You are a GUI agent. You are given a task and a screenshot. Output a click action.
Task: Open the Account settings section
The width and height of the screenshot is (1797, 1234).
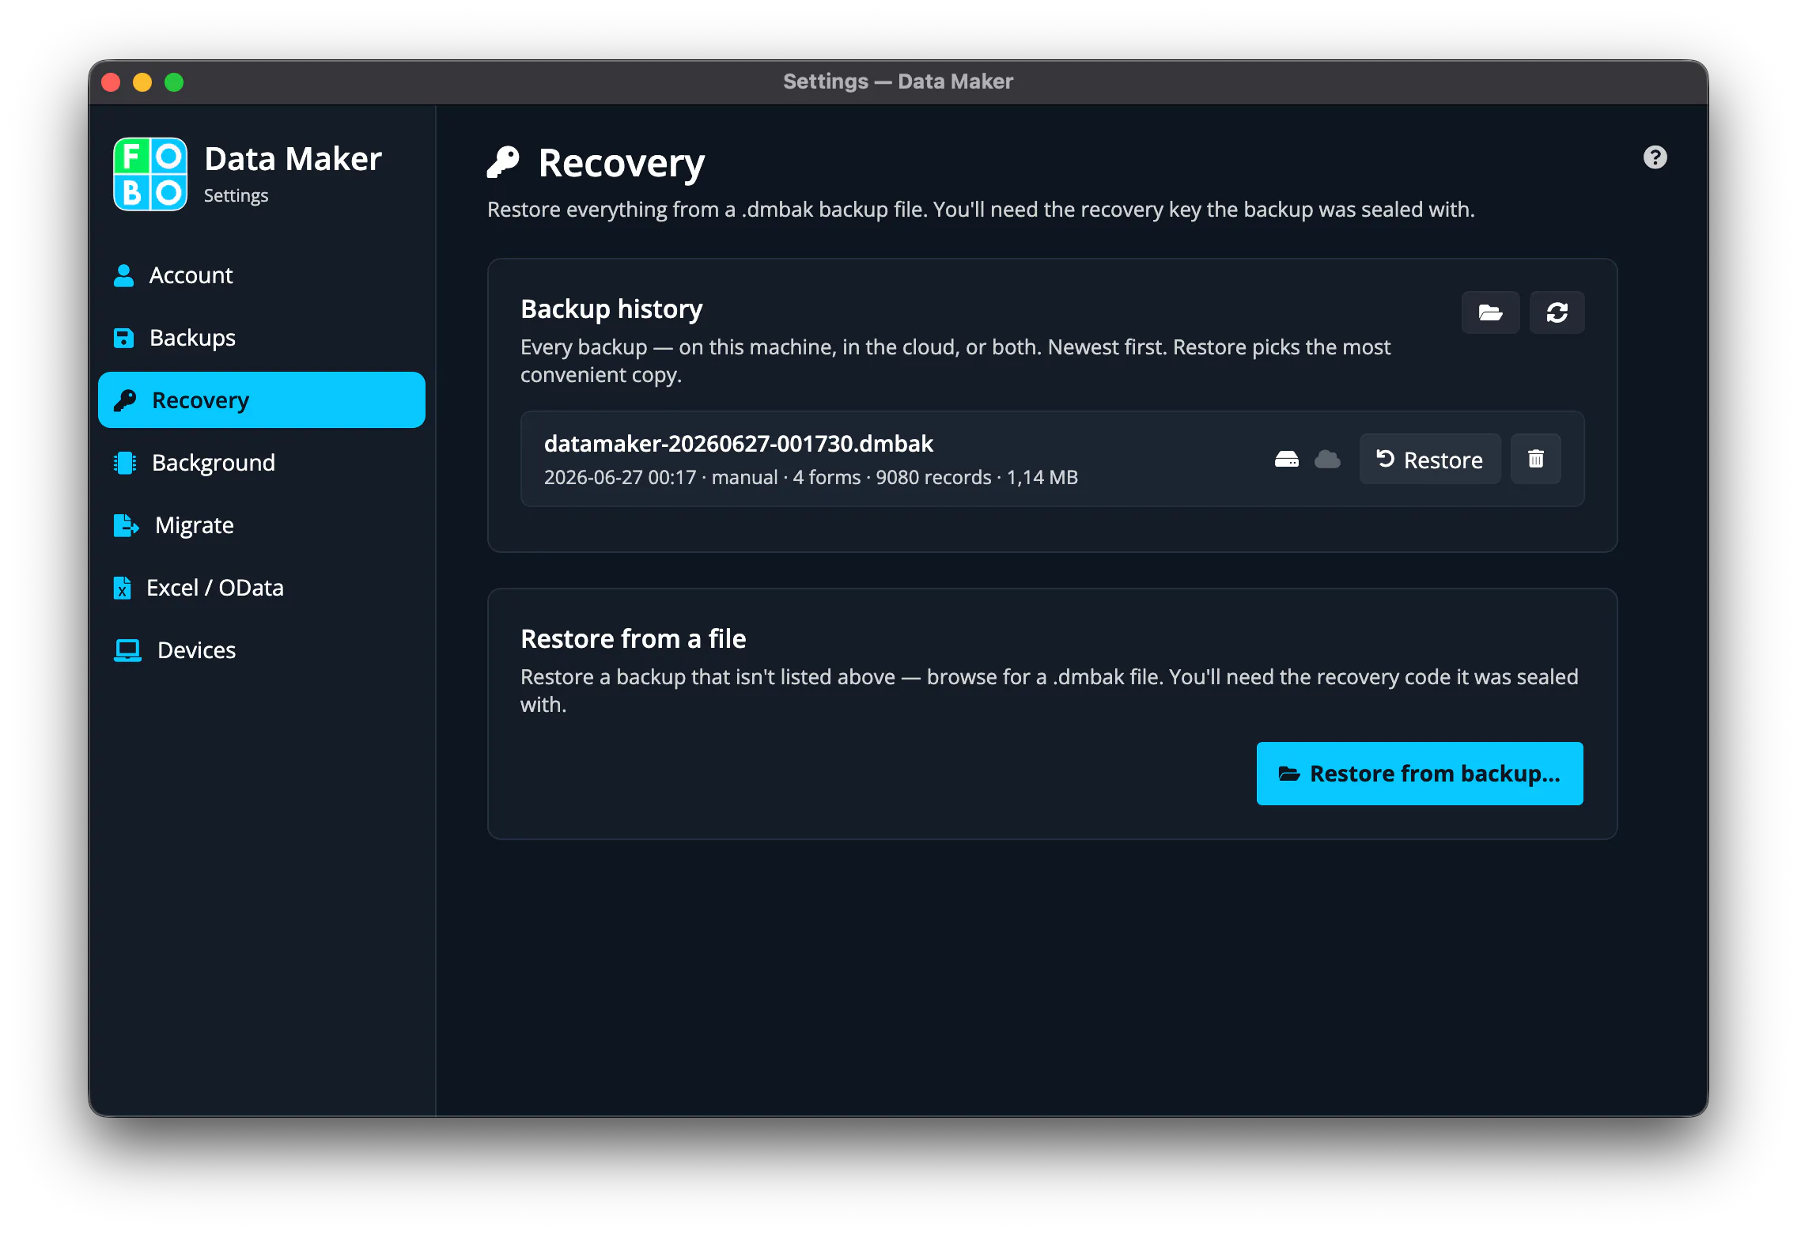pyautogui.click(x=262, y=275)
